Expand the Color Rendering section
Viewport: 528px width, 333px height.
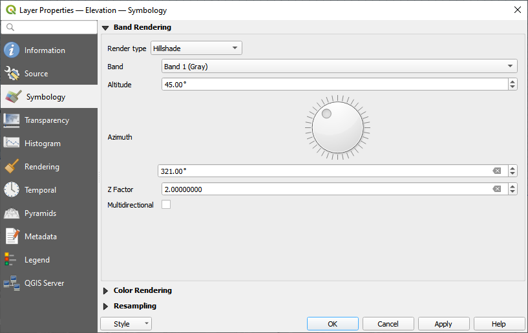[106, 291]
